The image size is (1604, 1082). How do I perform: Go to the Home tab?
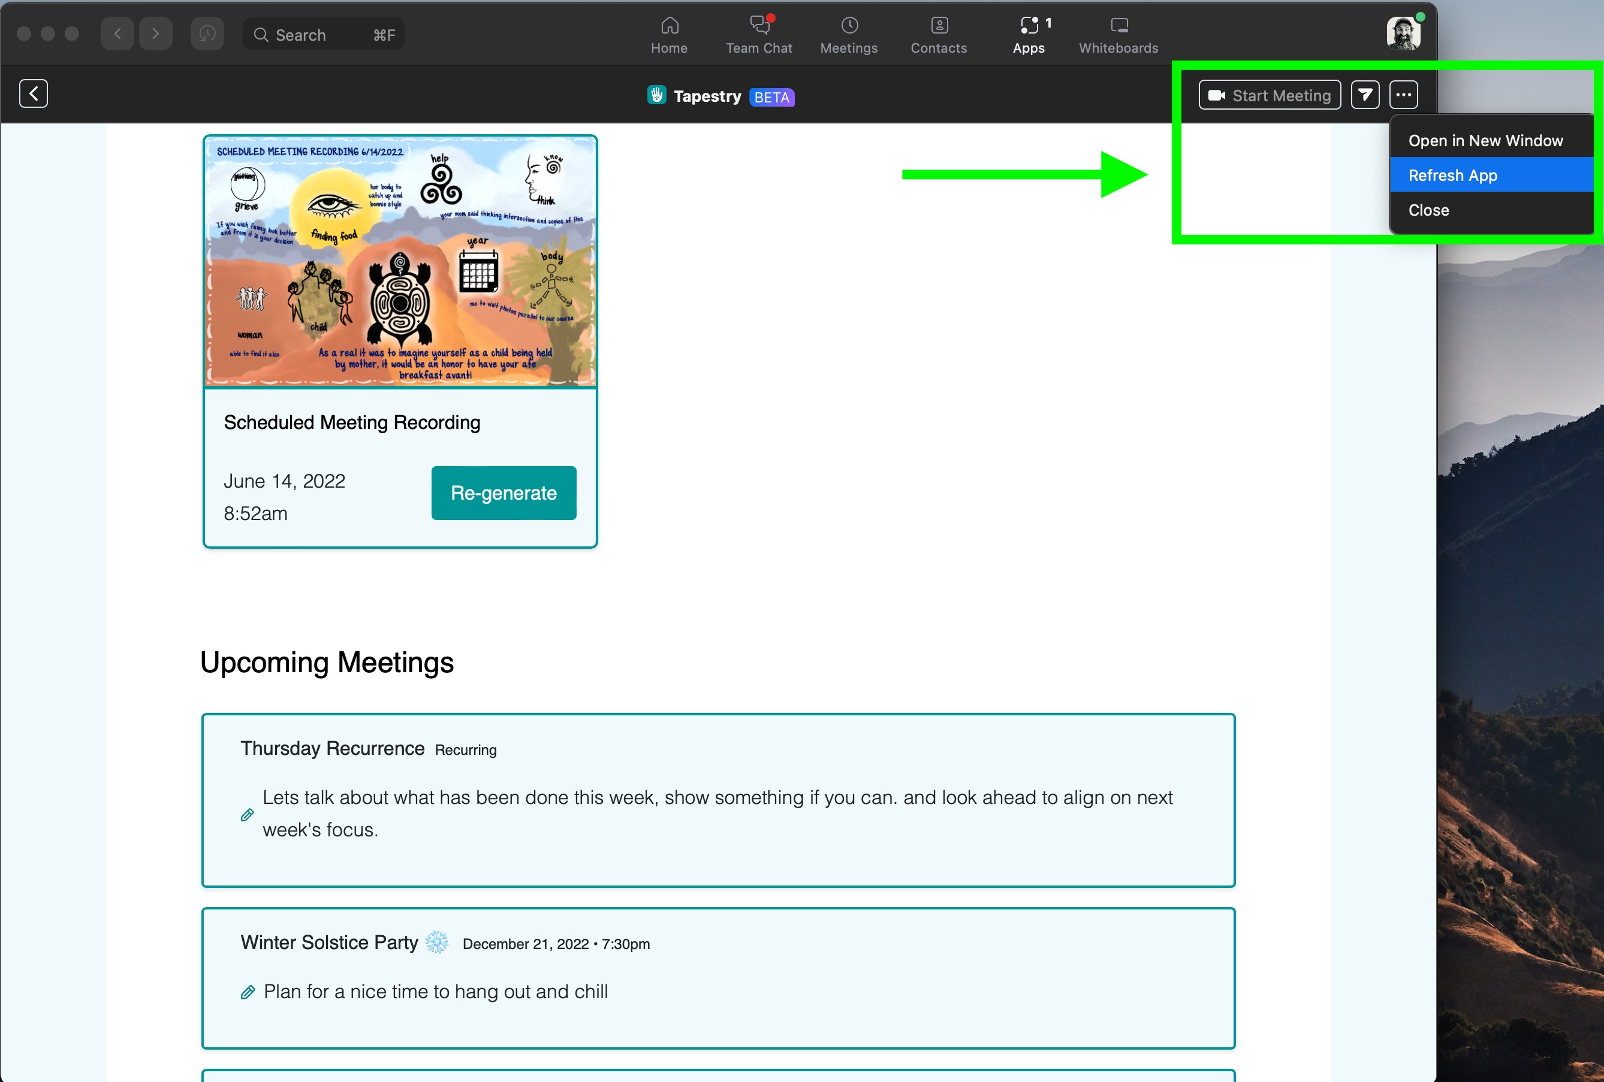(x=669, y=35)
